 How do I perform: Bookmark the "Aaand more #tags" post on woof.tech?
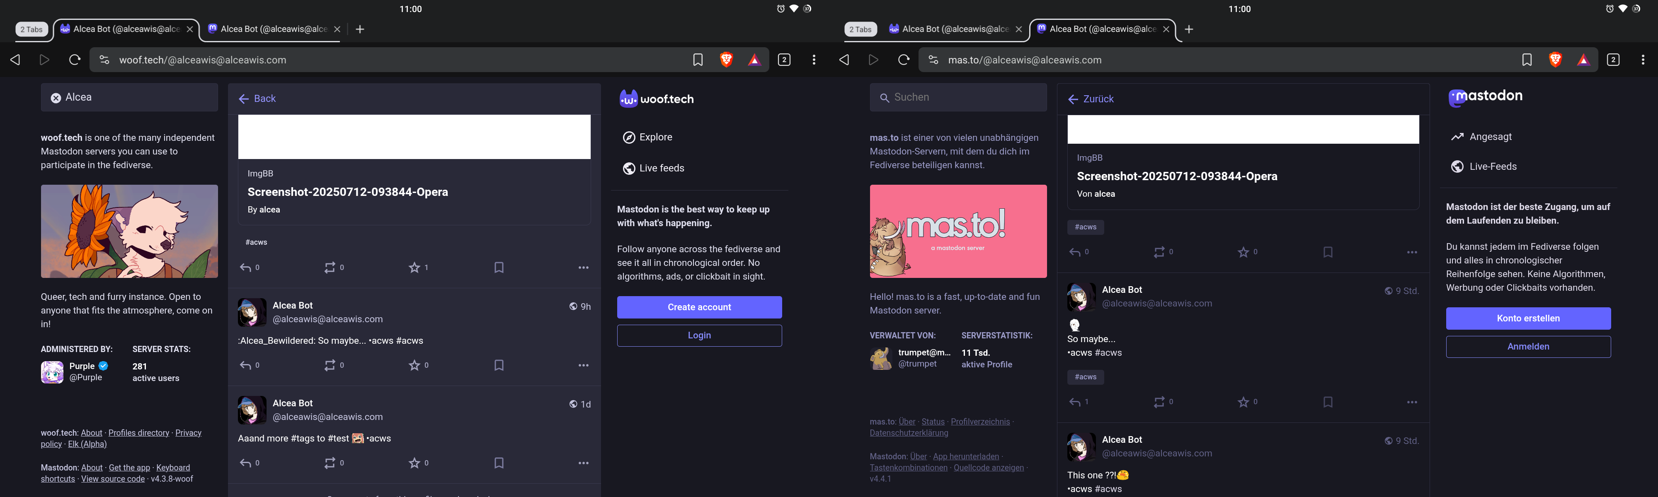(x=499, y=463)
